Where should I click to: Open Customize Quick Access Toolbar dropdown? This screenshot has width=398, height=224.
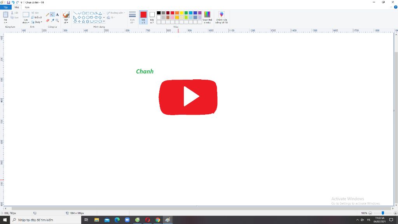pyautogui.click(x=21, y=2)
